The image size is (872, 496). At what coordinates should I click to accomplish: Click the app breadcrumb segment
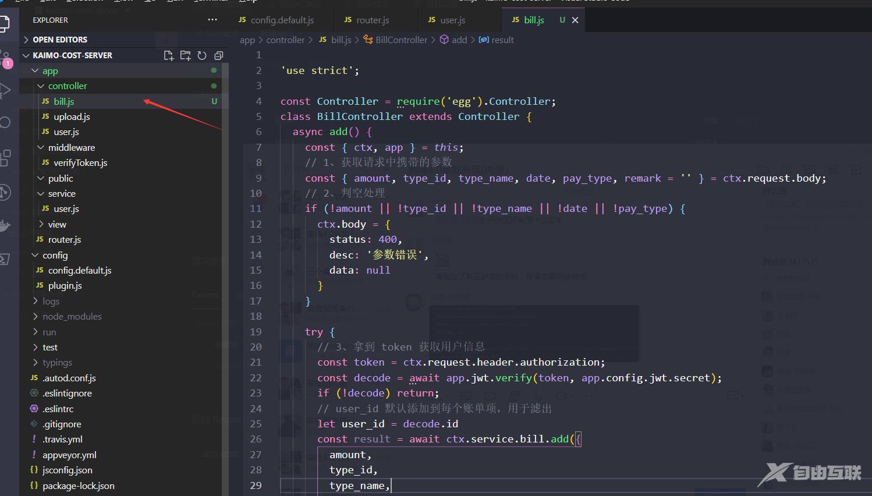(x=247, y=40)
